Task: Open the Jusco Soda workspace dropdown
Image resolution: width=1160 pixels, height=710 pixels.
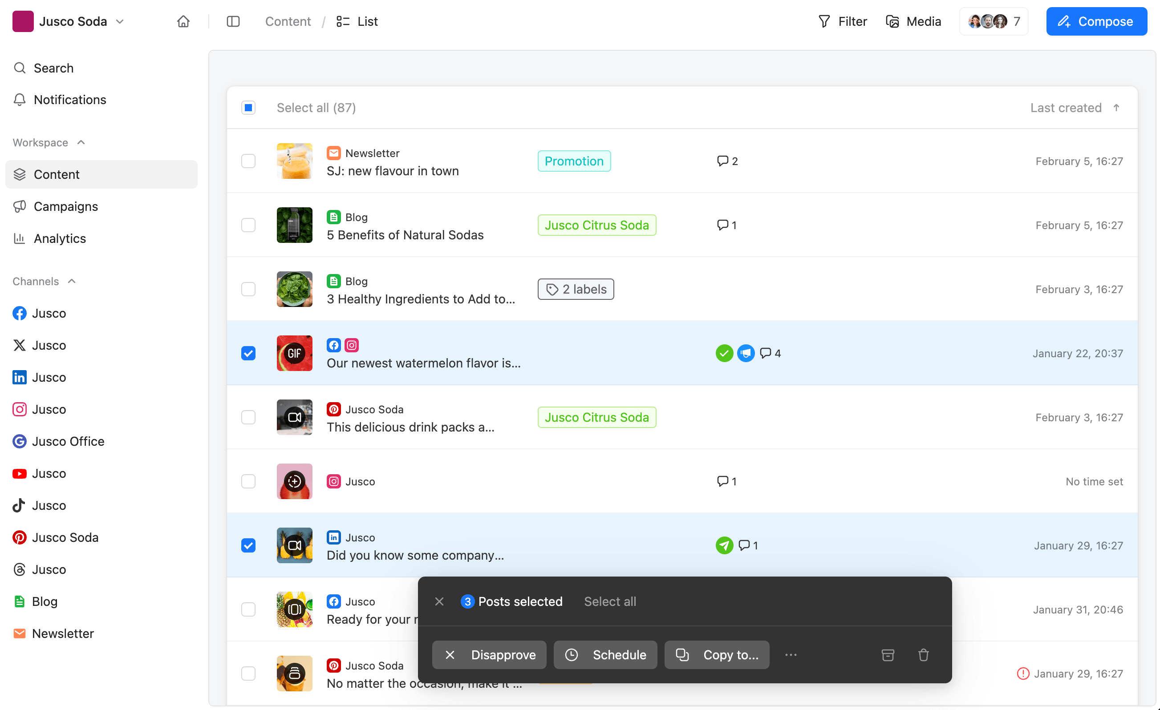Action: click(x=69, y=22)
